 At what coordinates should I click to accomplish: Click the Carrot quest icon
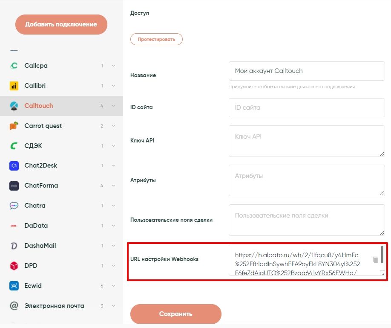click(14, 126)
